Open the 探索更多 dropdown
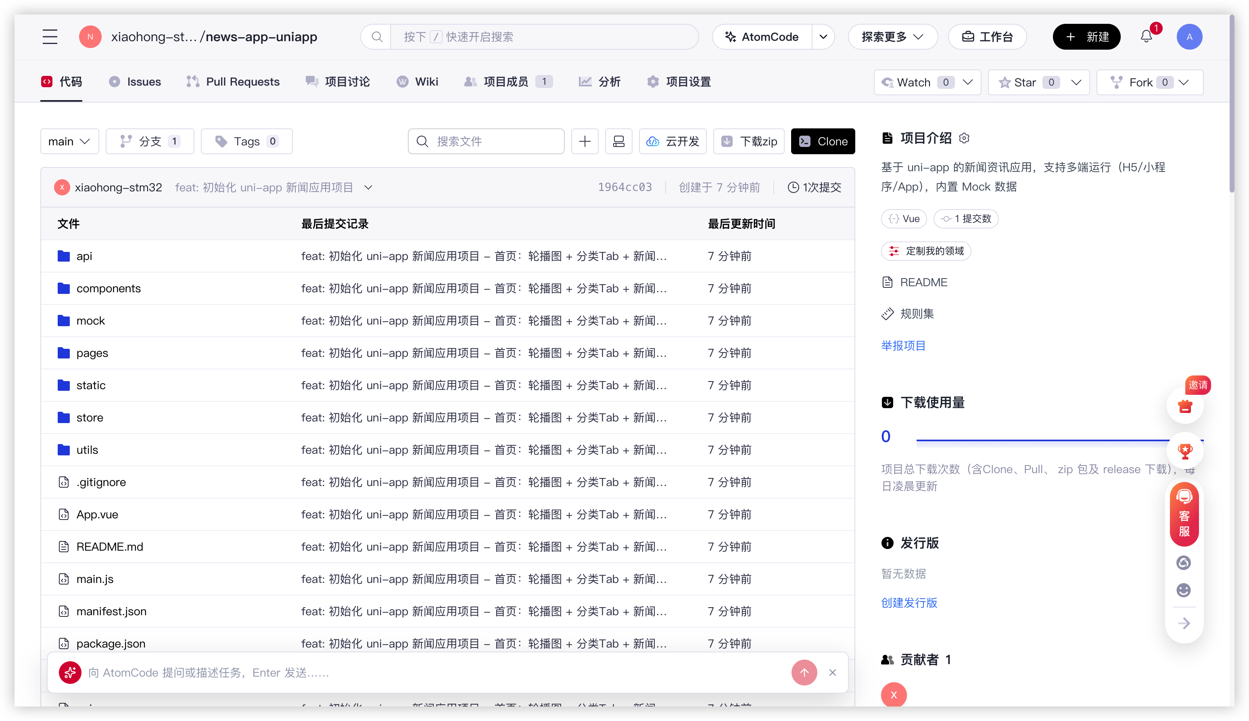This screenshot has width=1249, height=721. (x=892, y=37)
